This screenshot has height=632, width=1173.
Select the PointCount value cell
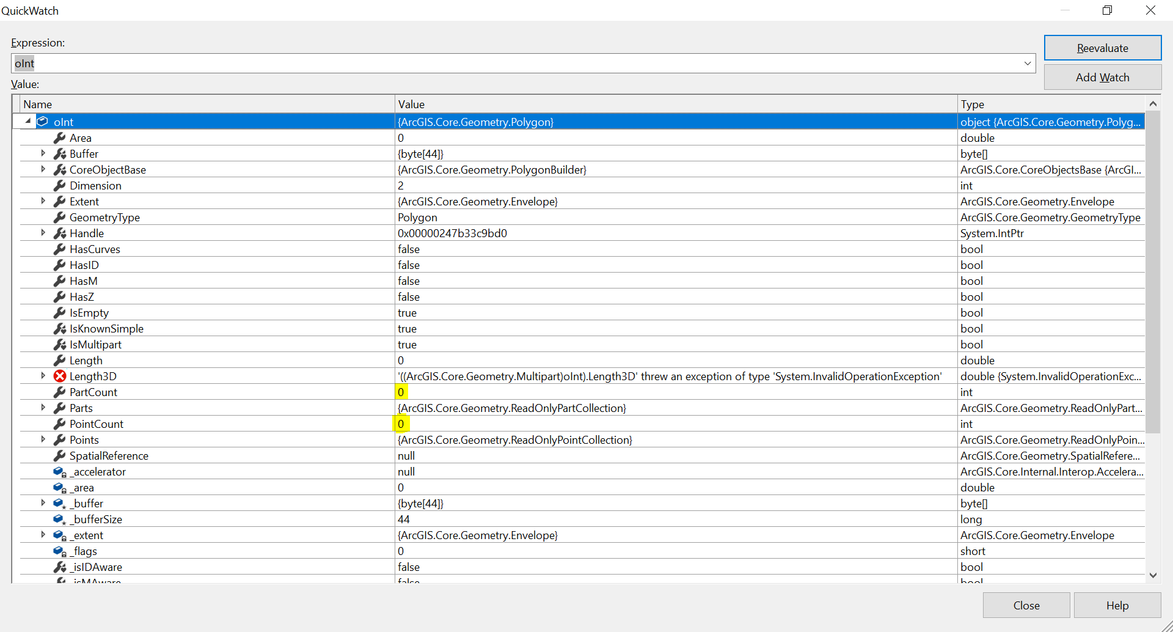point(676,424)
